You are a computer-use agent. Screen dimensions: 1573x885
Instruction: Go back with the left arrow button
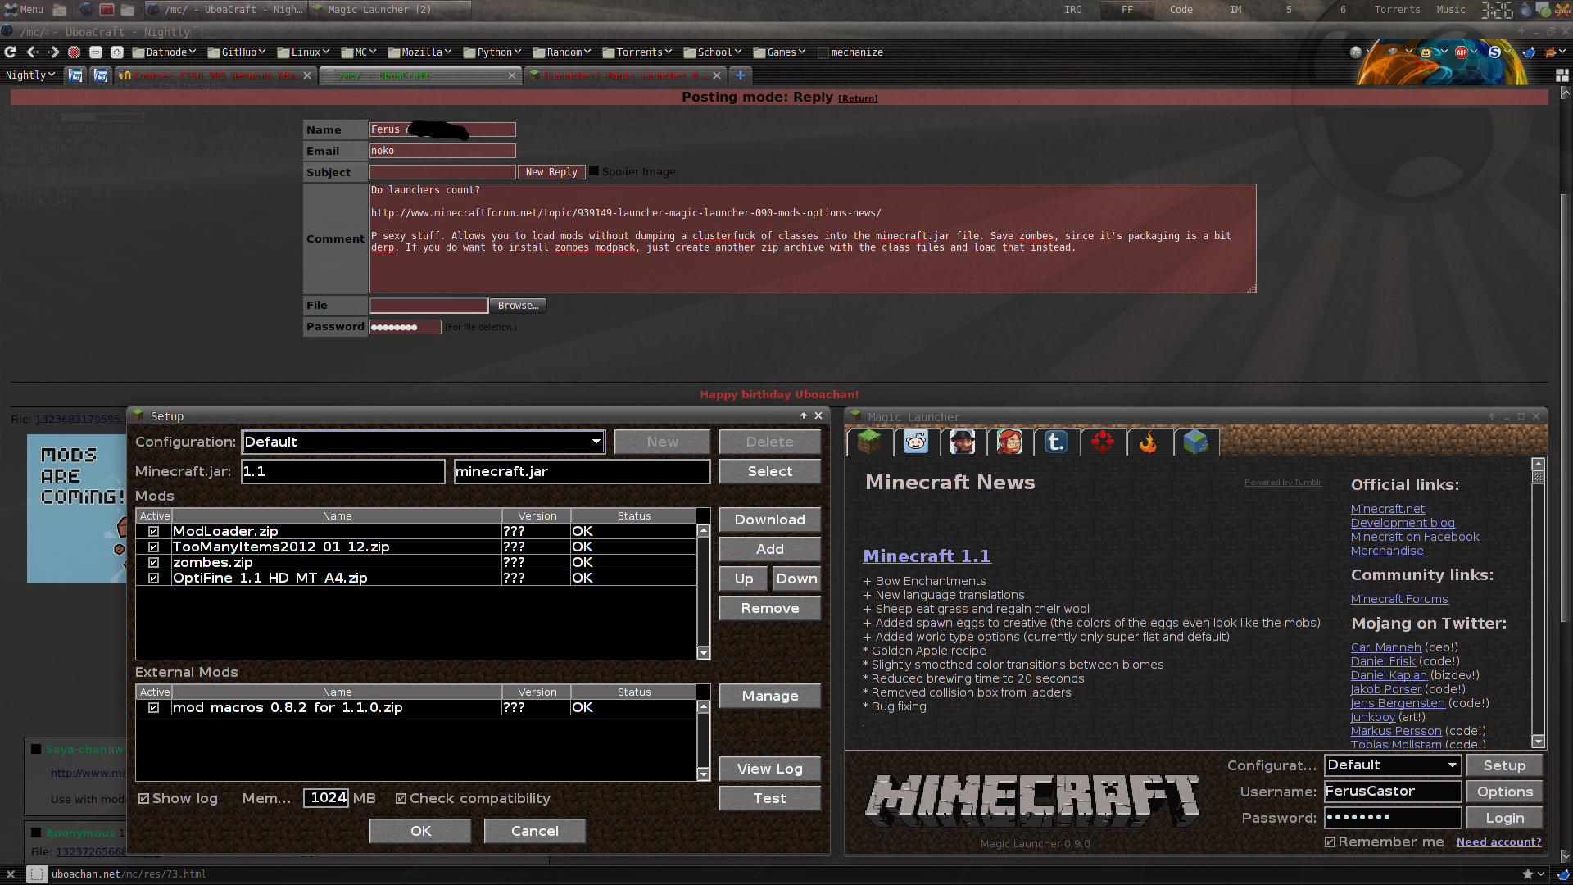[32, 52]
